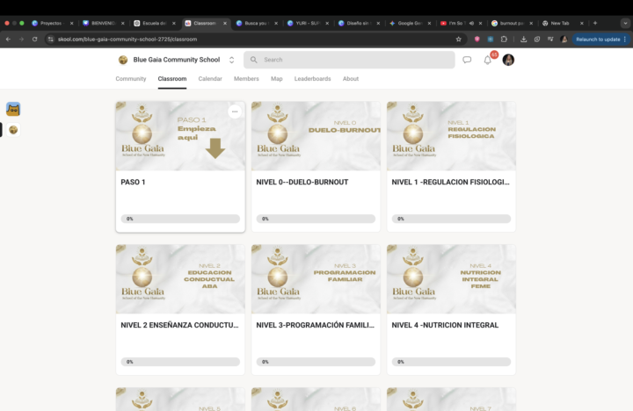Open Nivel 4 Nutricion Integral thumbnail
Image resolution: width=633 pixels, height=411 pixels.
coord(451,279)
